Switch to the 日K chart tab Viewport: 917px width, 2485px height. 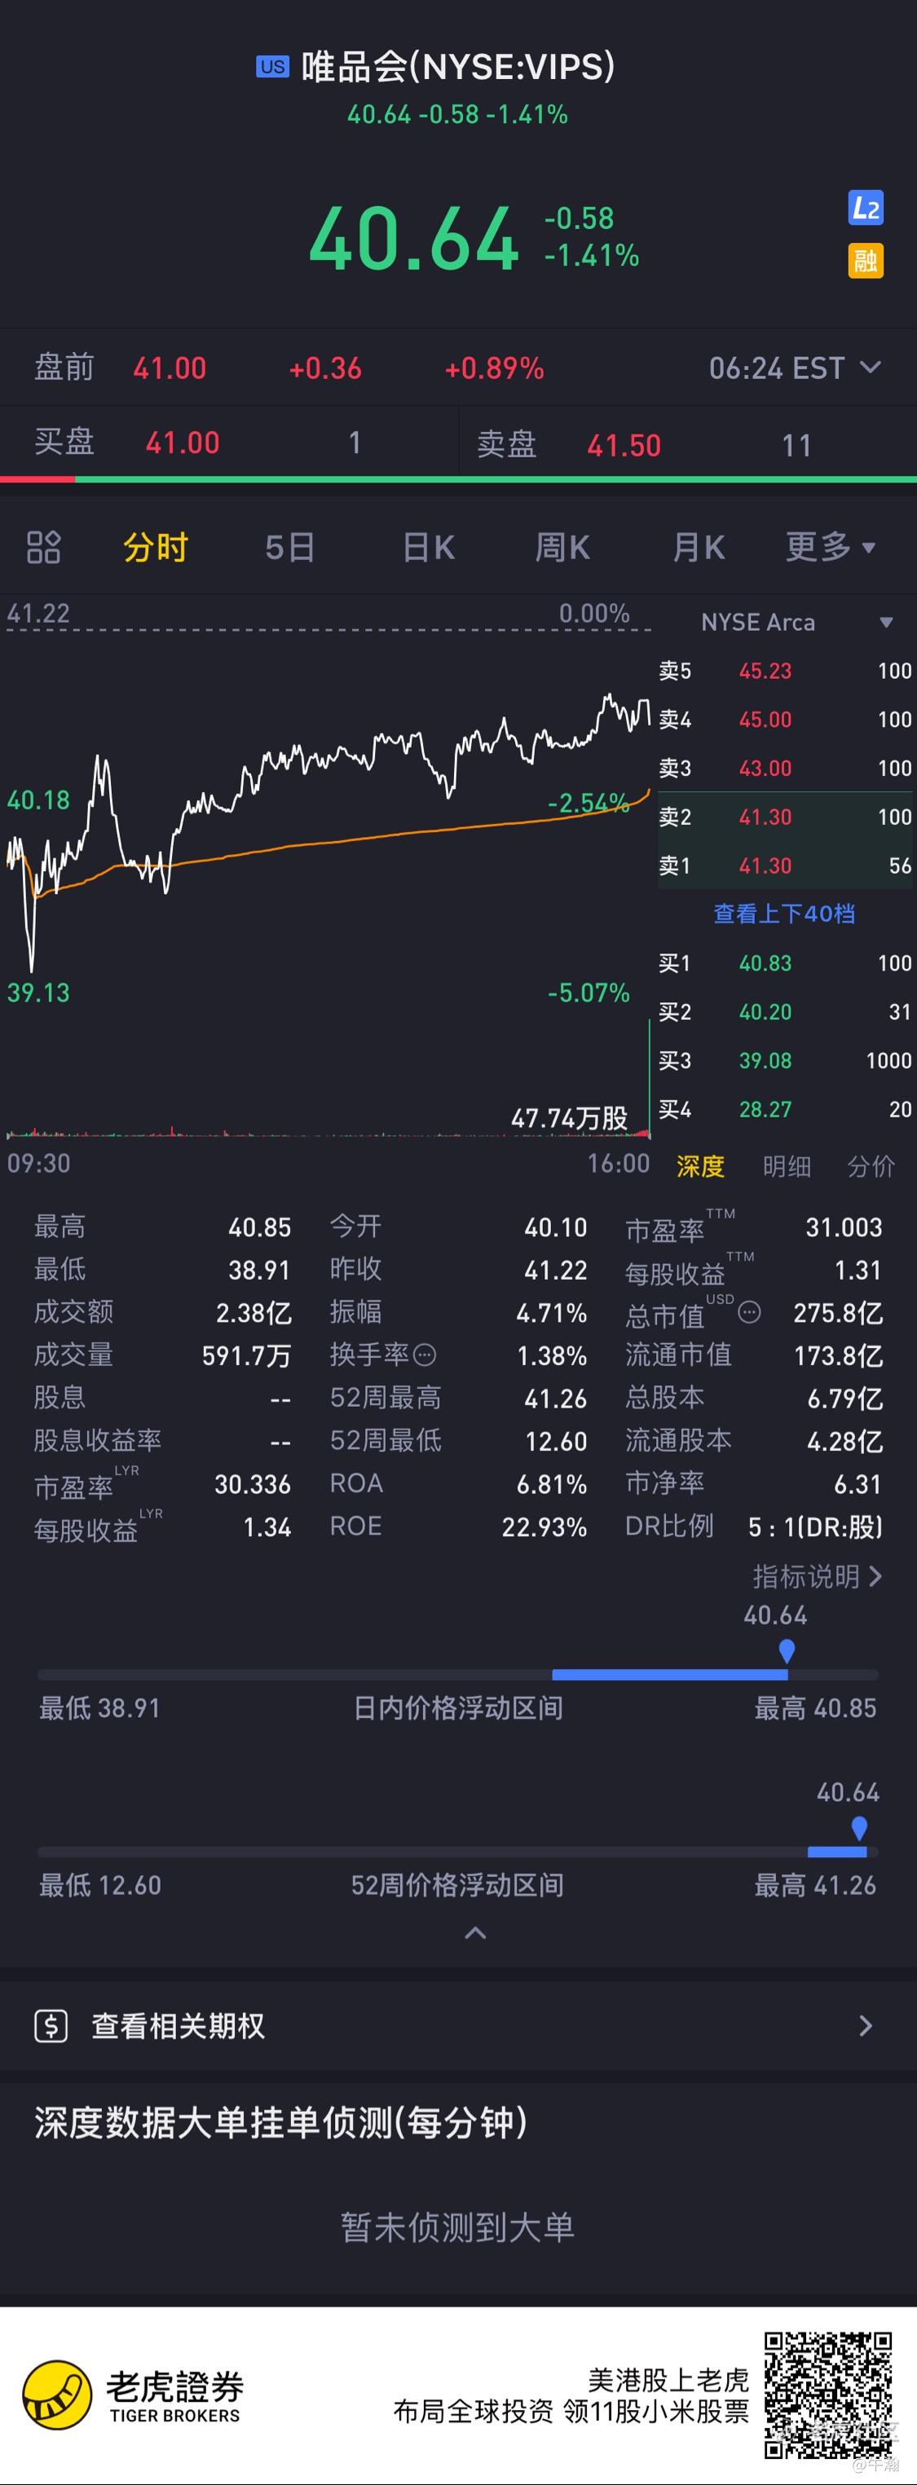point(429,548)
